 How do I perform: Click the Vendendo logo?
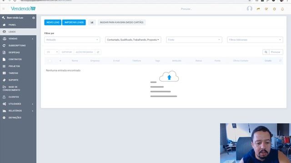pos(23,9)
